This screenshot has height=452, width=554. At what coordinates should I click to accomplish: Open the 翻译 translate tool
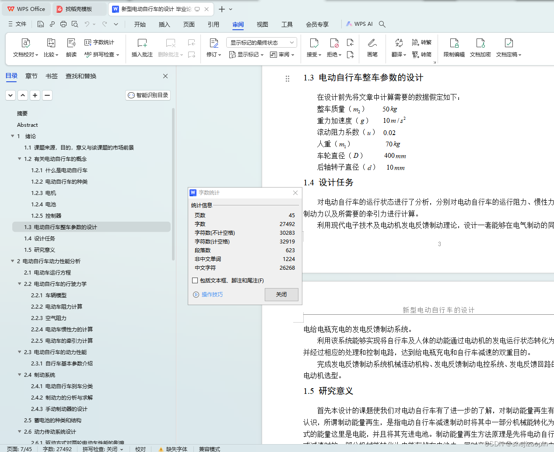399,48
